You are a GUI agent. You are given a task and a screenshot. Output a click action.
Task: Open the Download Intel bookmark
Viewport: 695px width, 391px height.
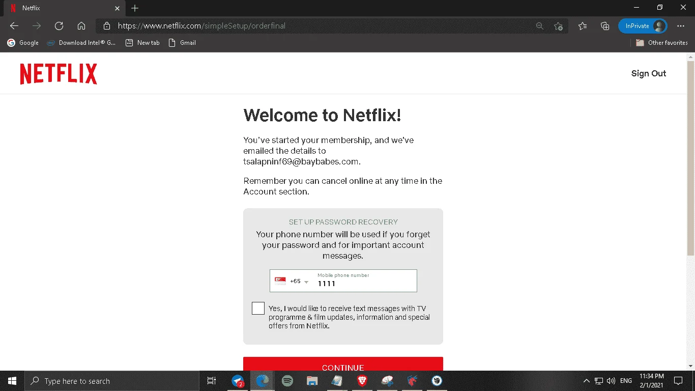81,43
